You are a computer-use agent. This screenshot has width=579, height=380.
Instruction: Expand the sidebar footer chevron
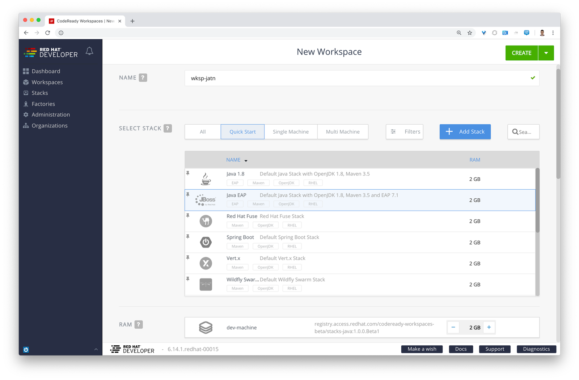click(x=96, y=349)
